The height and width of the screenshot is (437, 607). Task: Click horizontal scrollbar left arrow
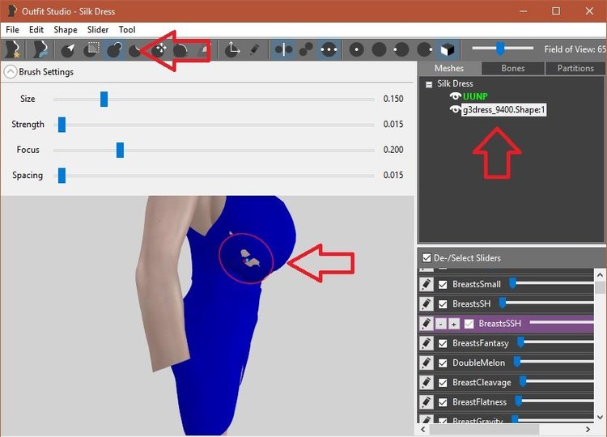423,429
